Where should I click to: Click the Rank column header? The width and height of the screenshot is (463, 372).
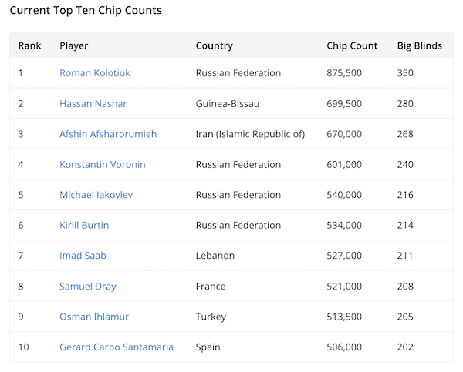click(30, 45)
